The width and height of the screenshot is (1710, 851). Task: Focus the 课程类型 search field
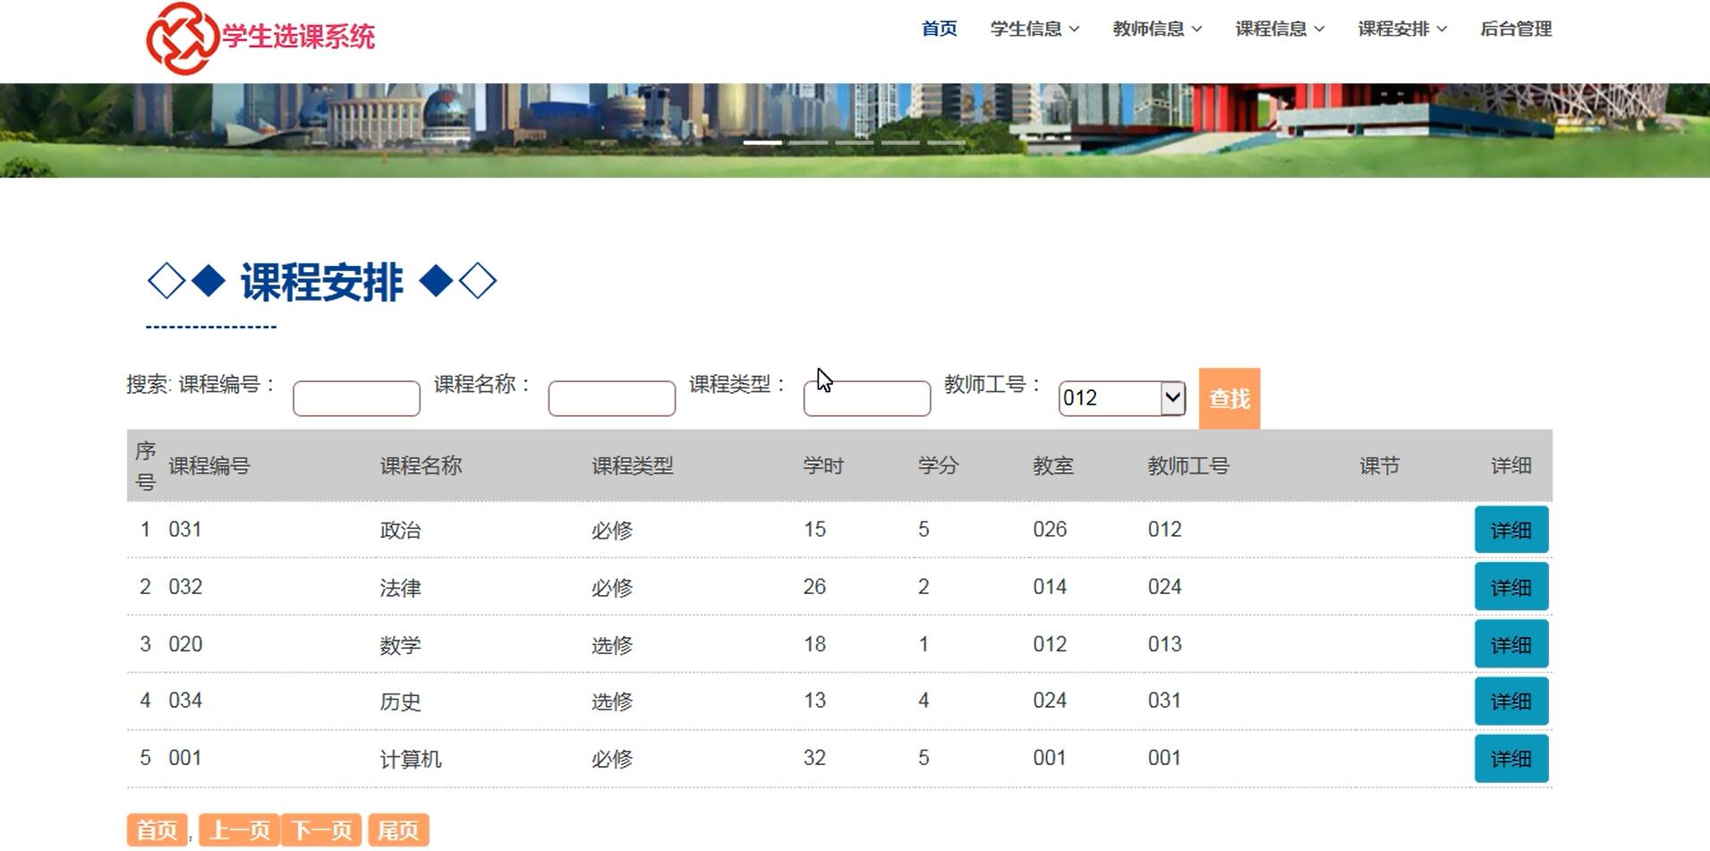867,398
